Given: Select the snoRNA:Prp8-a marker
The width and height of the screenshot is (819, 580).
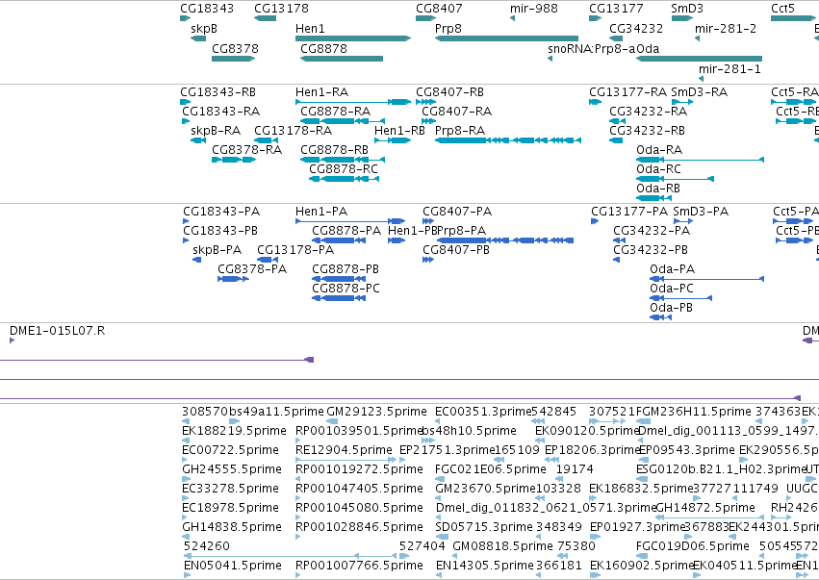Looking at the screenshot, I should click(550, 59).
